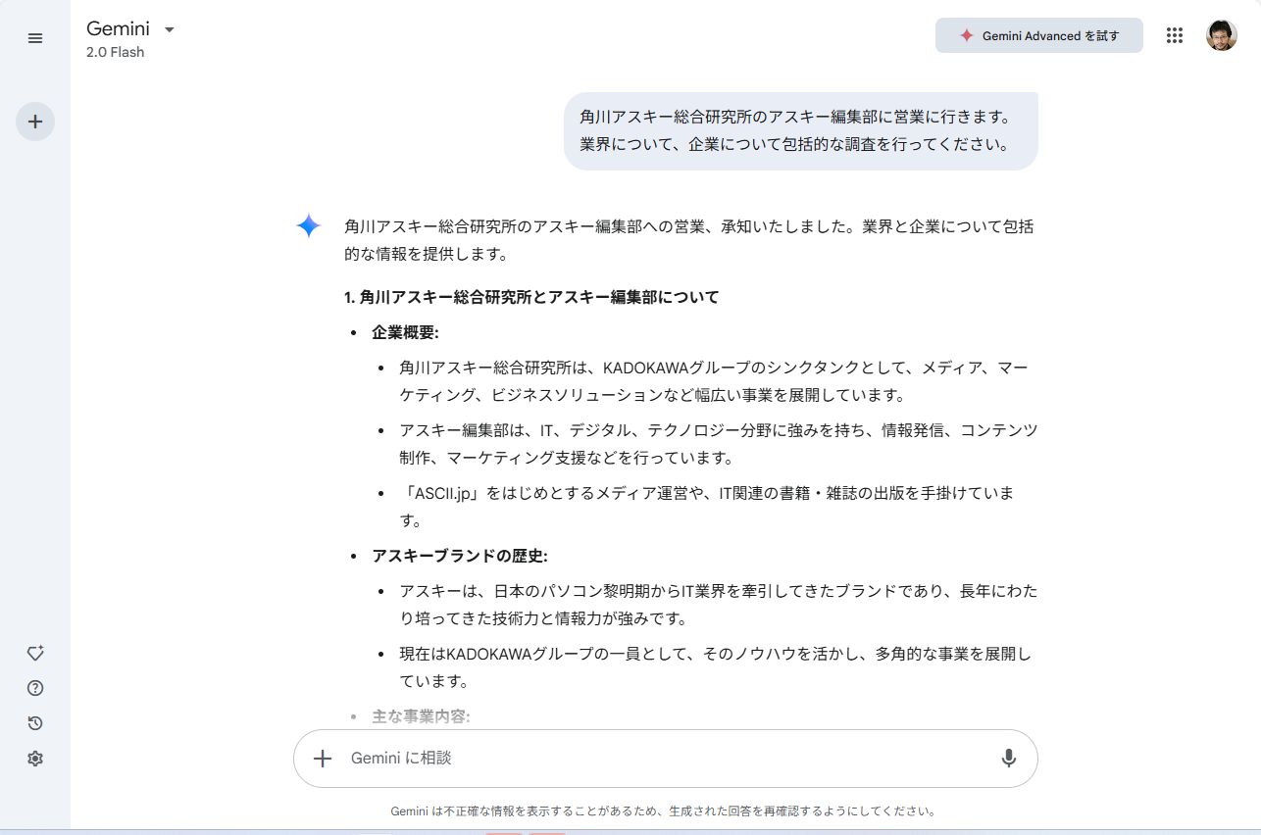Open the Settings gear in the sidebar
Viewport: 1261px width, 835px height.
(35, 759)
